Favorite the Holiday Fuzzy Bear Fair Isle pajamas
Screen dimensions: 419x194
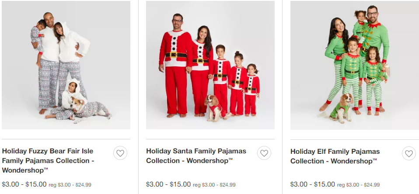click(120, 153)
